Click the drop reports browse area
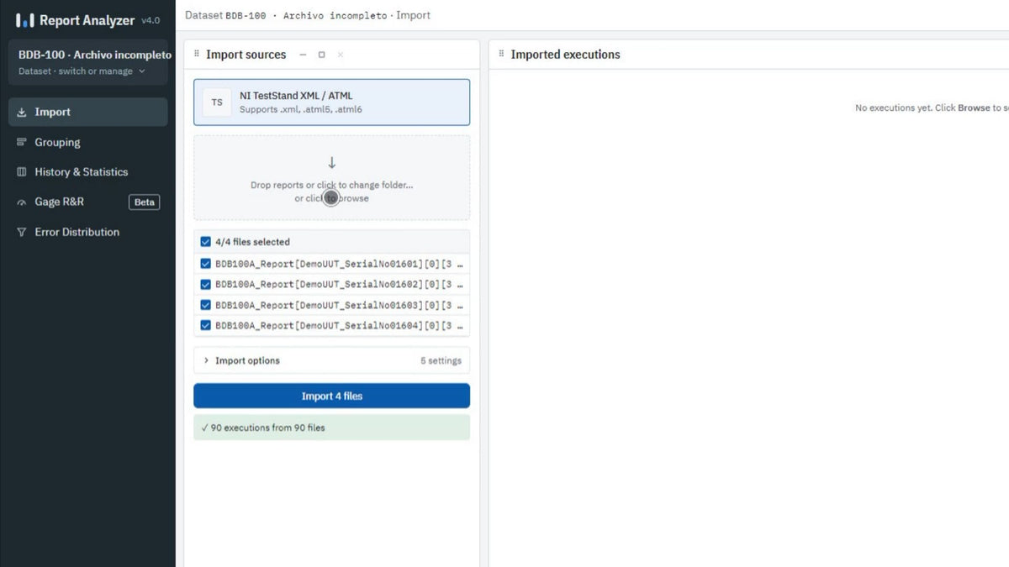 332,178
